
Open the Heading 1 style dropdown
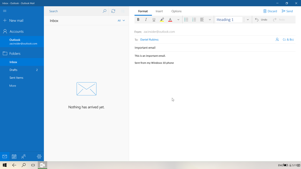(x=248, y=19)
